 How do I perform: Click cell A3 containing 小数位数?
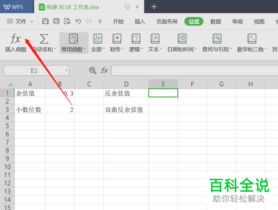point(30,110)
